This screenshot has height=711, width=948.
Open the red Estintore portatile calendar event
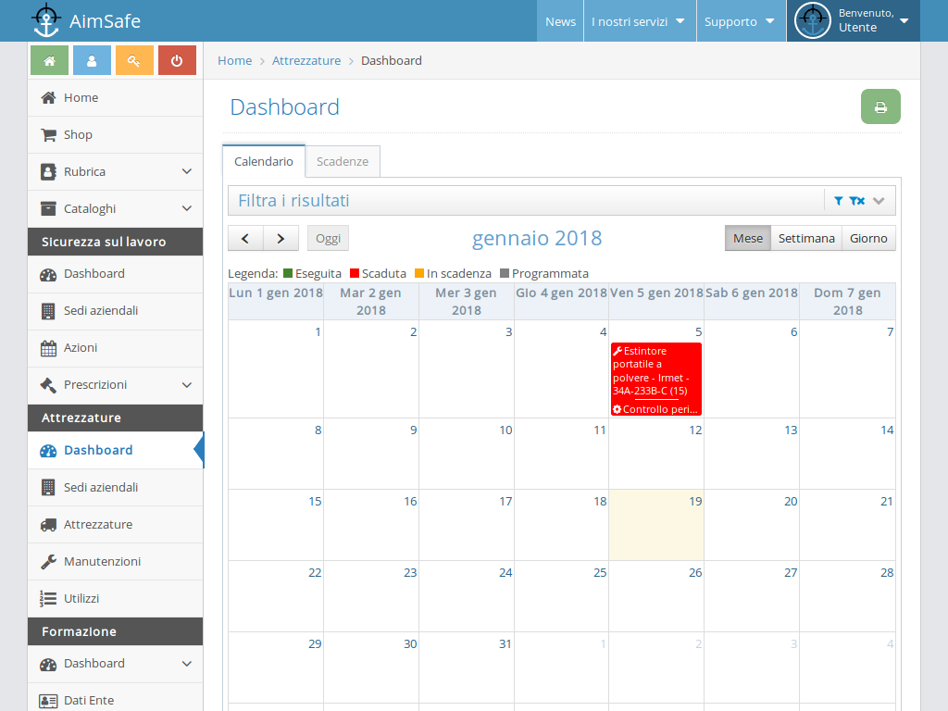click(656, 379)
